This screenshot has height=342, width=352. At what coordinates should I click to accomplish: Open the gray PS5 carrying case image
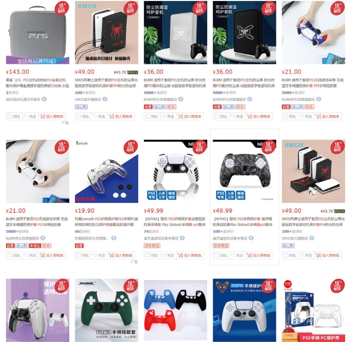click(37, 33)
